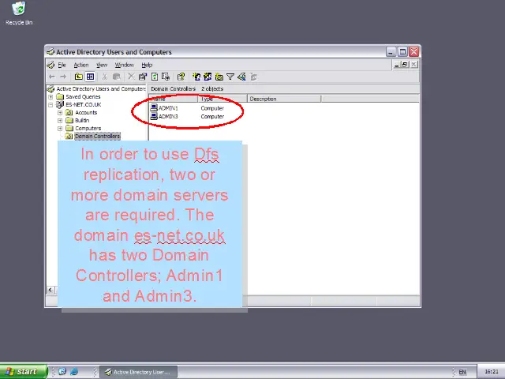Open Properties via the toolbar icon
This screenshot has width=505, height=379.
point(142,77)
